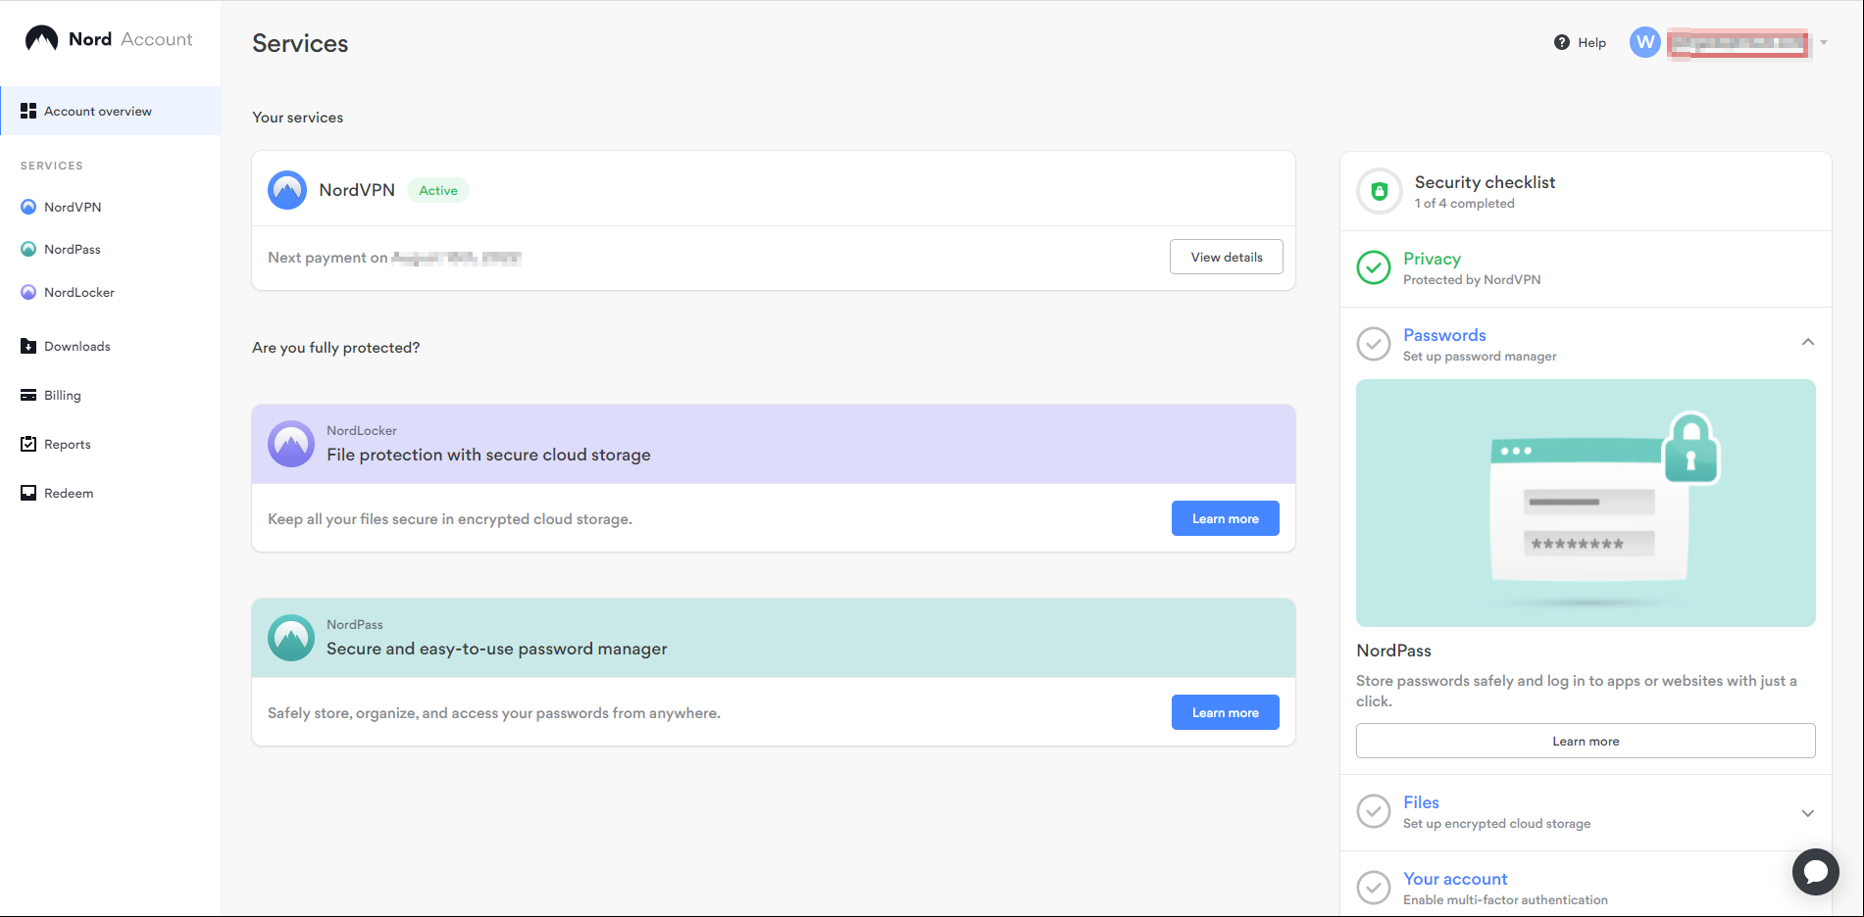Expand the Files checklist section
The height and width of the screenshot is (917, 1864).
pos(1808,813)
